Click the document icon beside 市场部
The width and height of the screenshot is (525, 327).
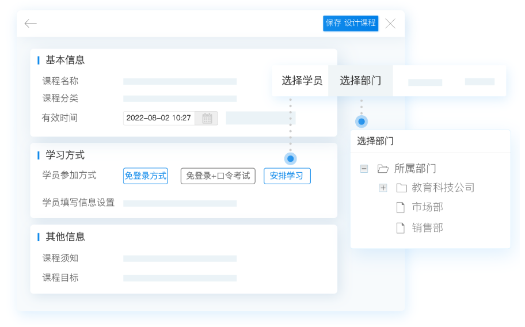tap(401, 208)
